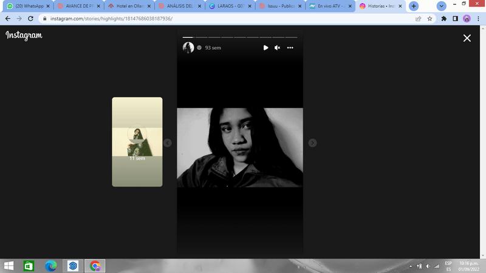This screenshot has height=273, width=486.
Task: Click the 93 sem timestamp
Action: 213,48
